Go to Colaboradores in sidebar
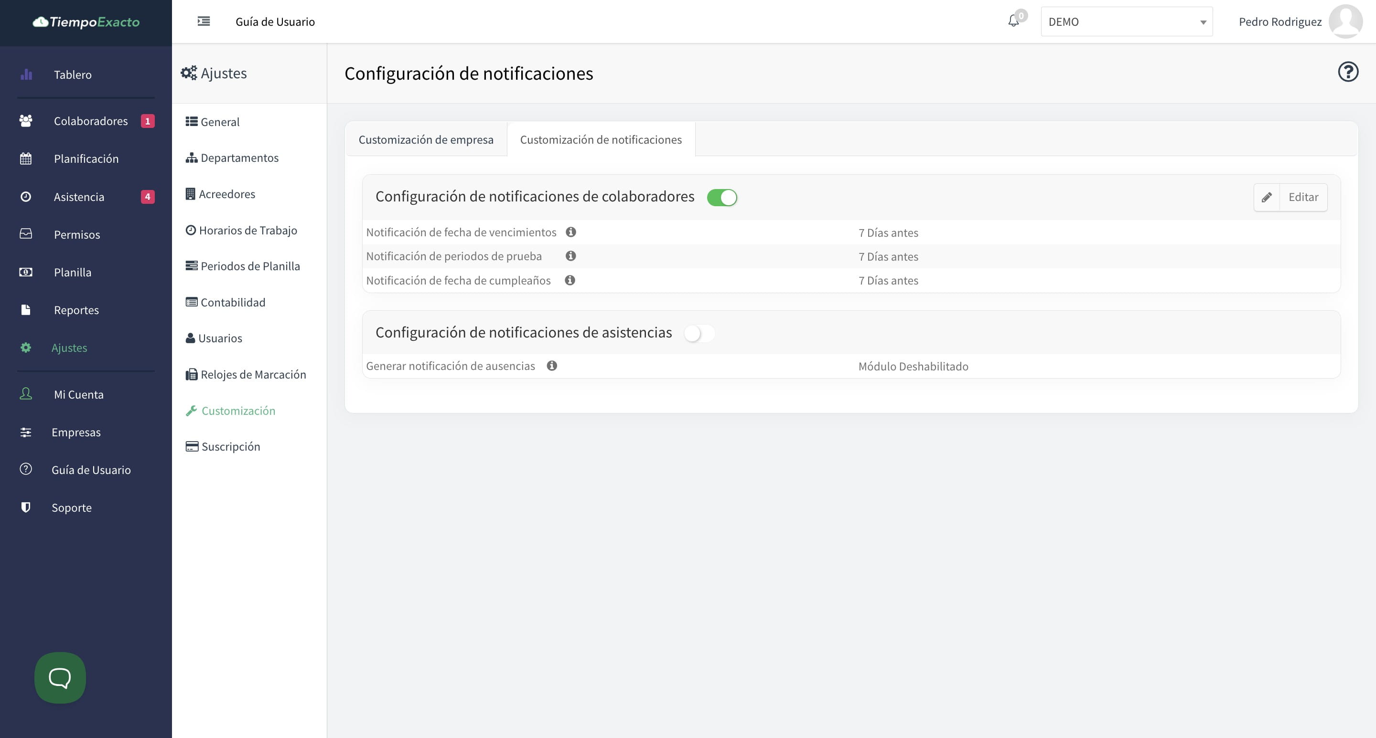The height and width of the screenshot is (738, 1376). 90,121
